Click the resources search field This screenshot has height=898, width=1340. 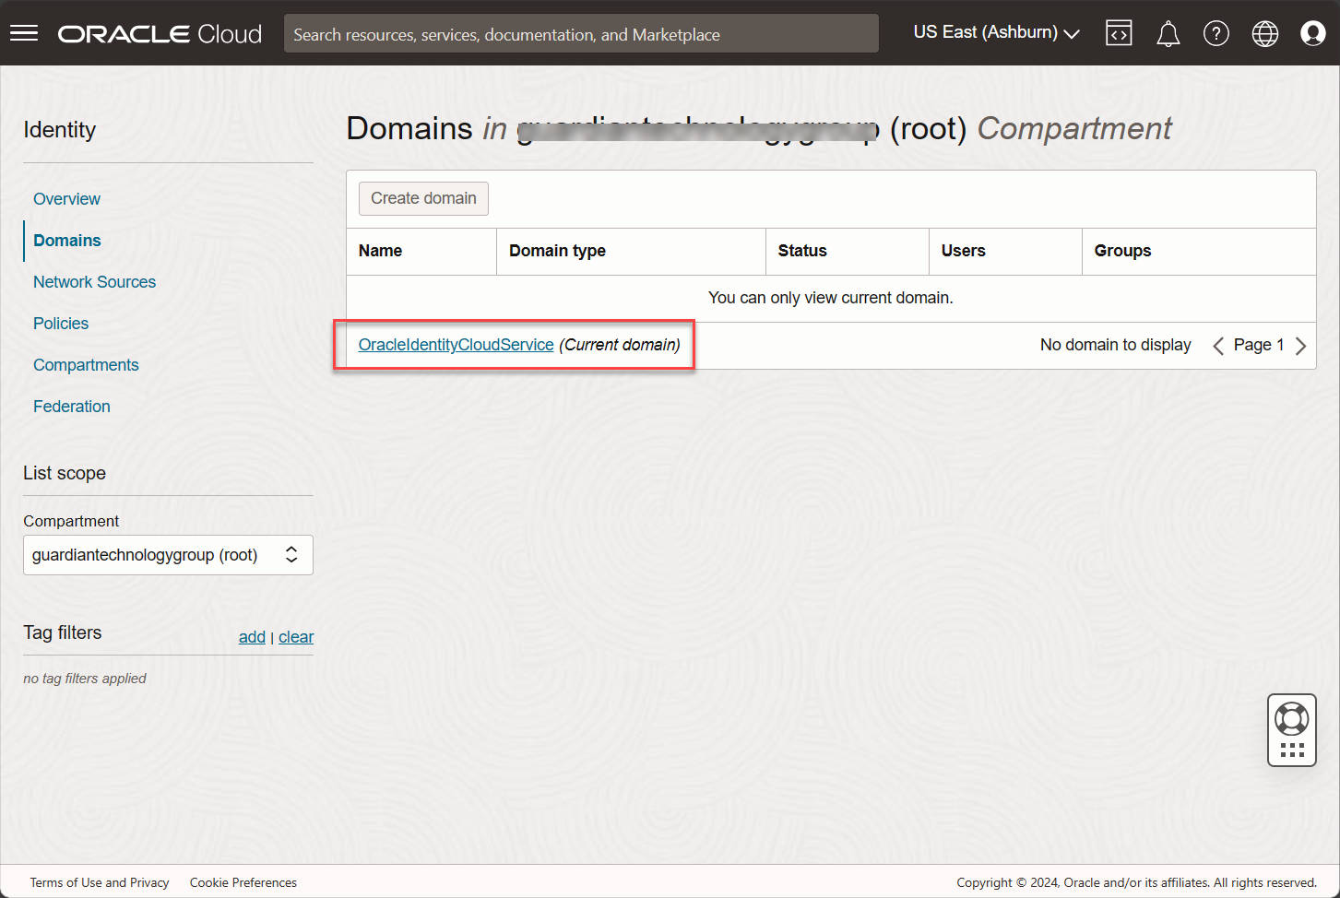pyautogui.click(x=581, y=33)
